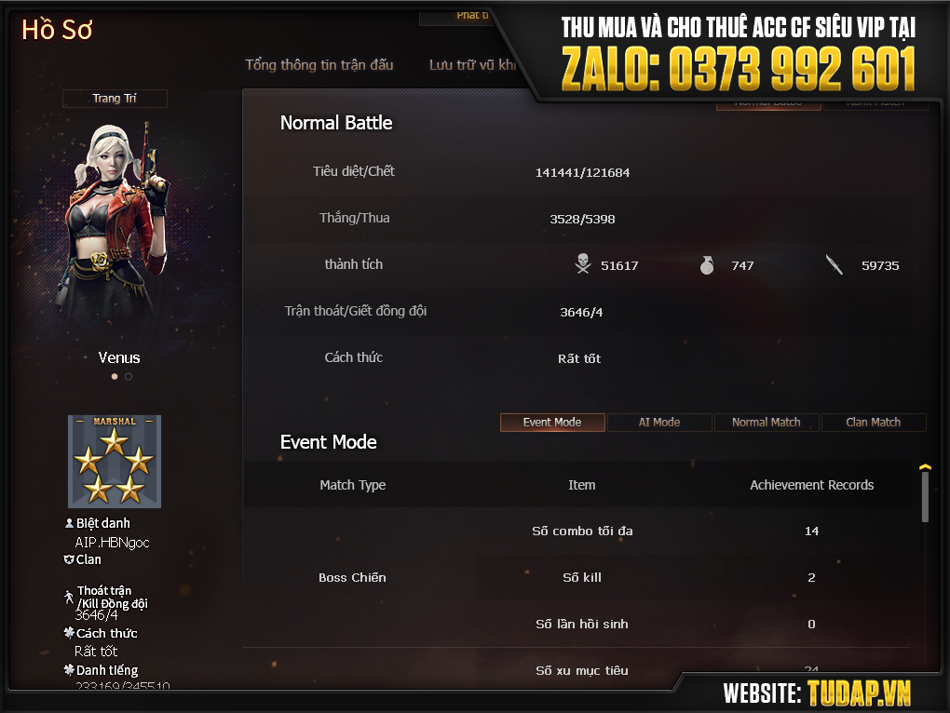Click the Event Mode list scrollbar thumb
This screenshot has width=950, height=713.
(x=925, y=497)
